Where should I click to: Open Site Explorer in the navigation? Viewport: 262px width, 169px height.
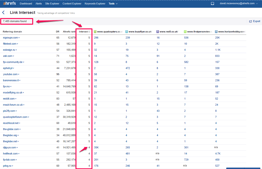pos(52,3)
